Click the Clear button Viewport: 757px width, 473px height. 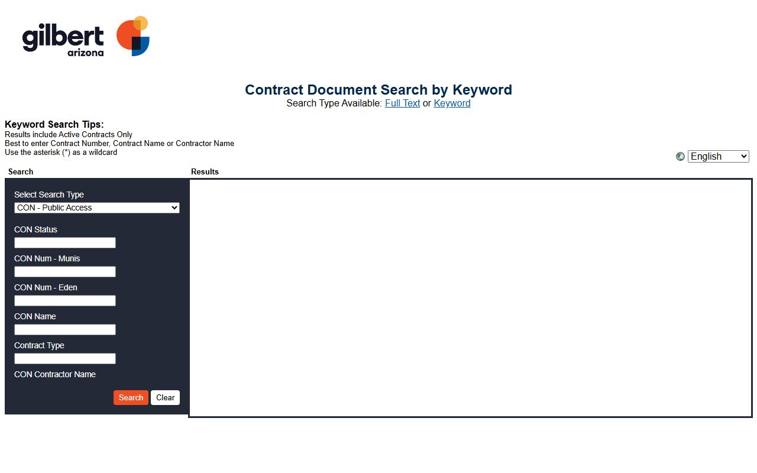coord(165,397)
